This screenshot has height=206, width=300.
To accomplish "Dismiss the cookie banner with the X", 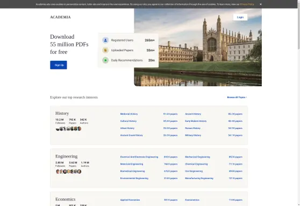I will click(260, 4).
